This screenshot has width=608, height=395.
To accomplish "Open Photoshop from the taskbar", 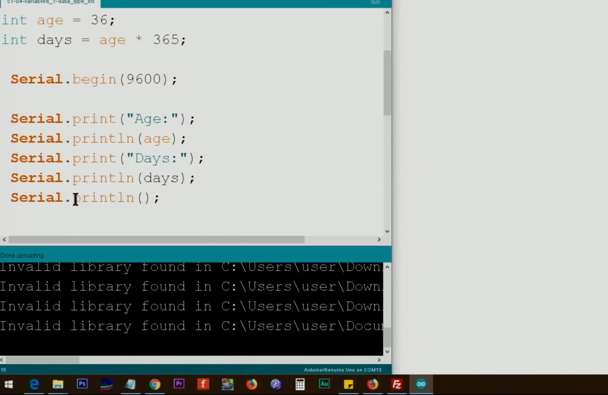I will 82,384.
